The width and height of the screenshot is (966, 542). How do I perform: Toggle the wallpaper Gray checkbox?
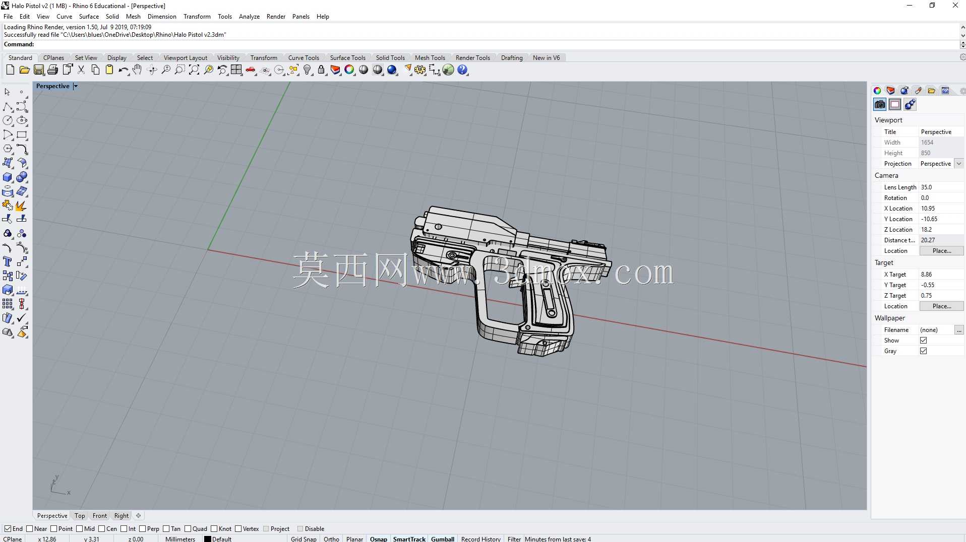point(923,351)
